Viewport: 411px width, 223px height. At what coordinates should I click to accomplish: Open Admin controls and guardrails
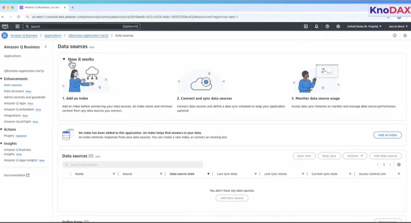click(x=25, y=97)
